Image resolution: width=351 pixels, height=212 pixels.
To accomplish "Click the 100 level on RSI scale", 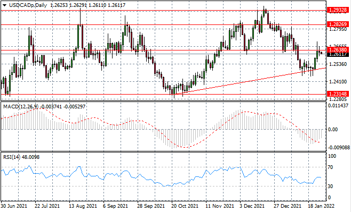I will click(332, 156).
